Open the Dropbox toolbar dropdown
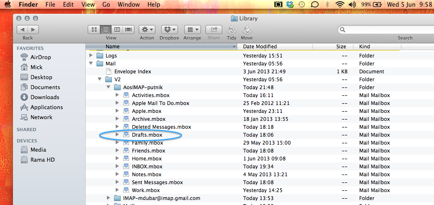Screen dimensions: 434x205 (170, 29)
